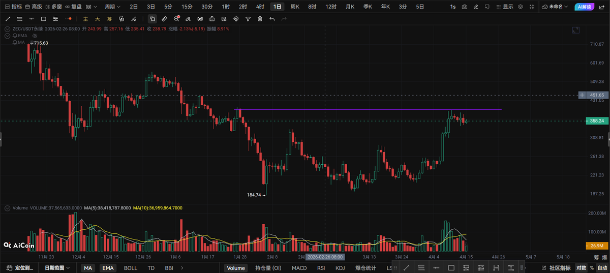
Task: Collapse the ZEC/USDT info row chevron
Action: tap(8, 29)
